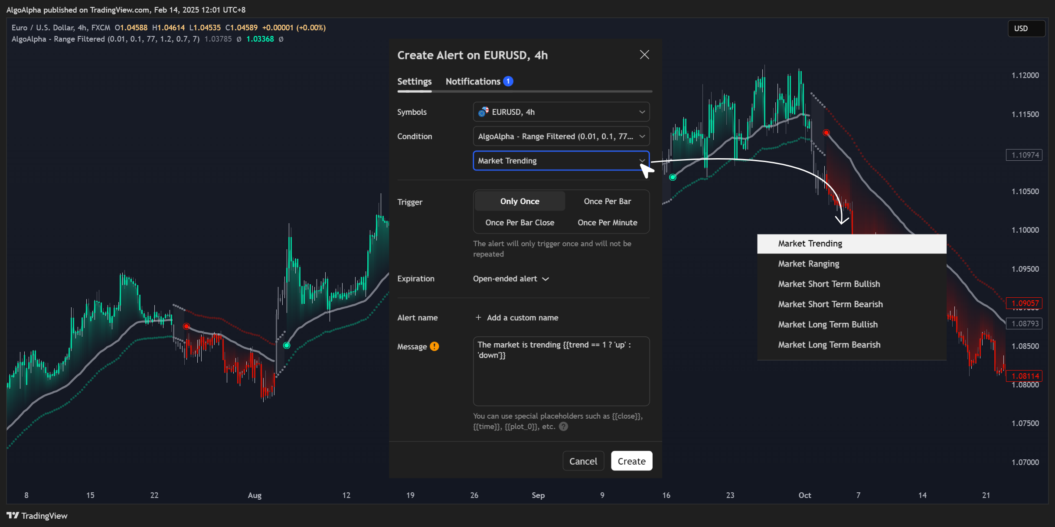Click the EURUSD flag icon in Symbols
Image resolution: width=1055 pixels, height=527 pixels.
click(x=483, y=112)
